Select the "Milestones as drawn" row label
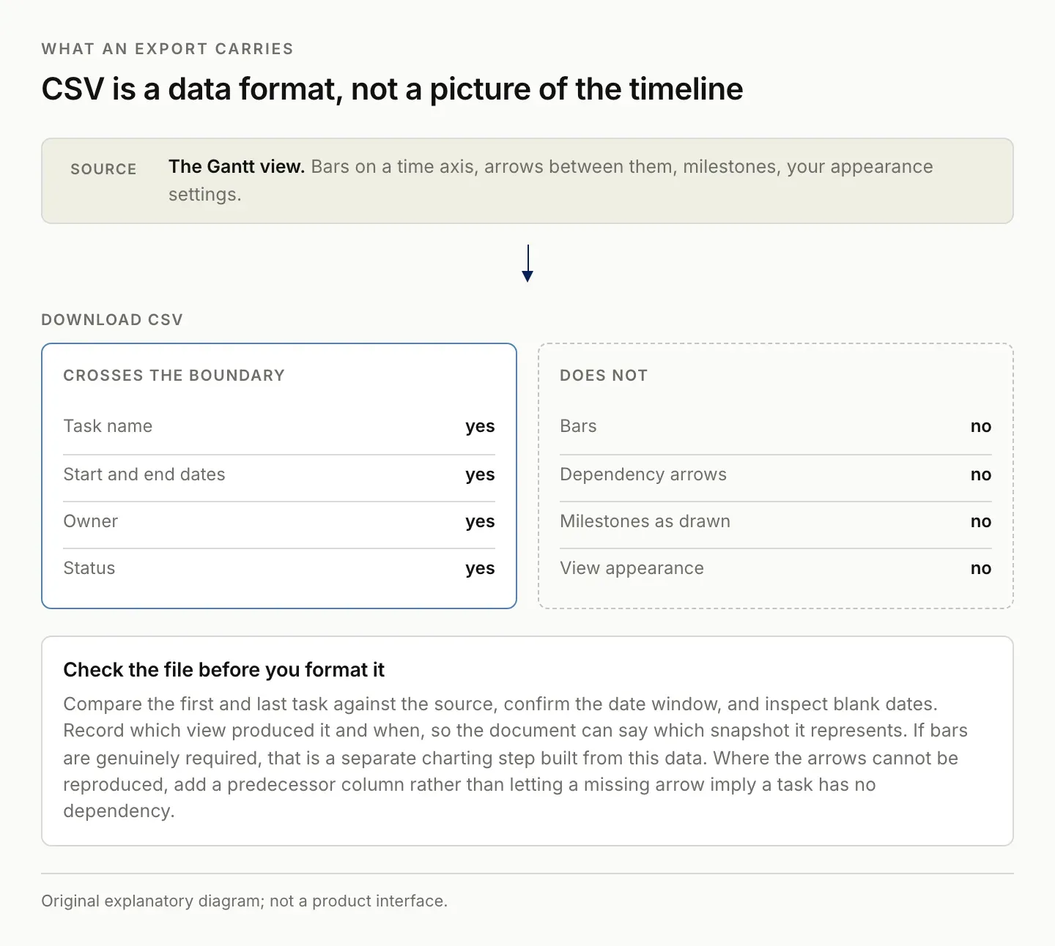 (645, 521)
